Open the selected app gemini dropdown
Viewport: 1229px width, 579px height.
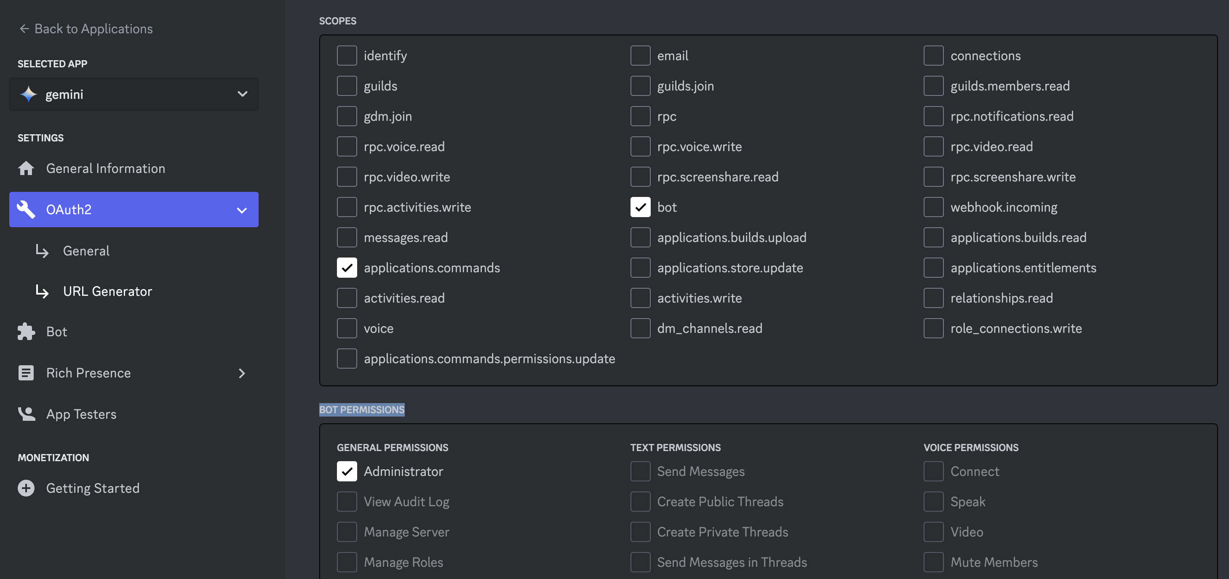point(242,94)
